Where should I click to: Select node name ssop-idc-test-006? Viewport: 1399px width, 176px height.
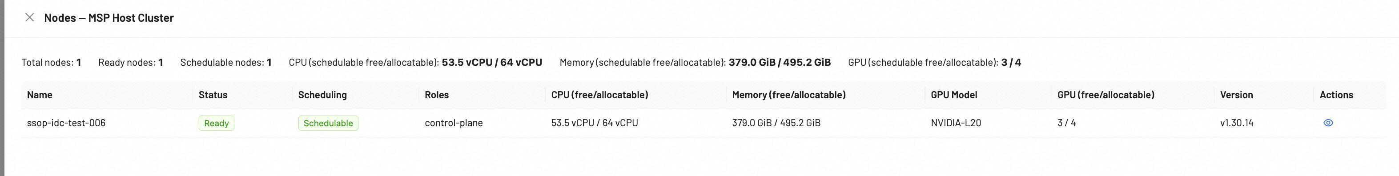66,123
